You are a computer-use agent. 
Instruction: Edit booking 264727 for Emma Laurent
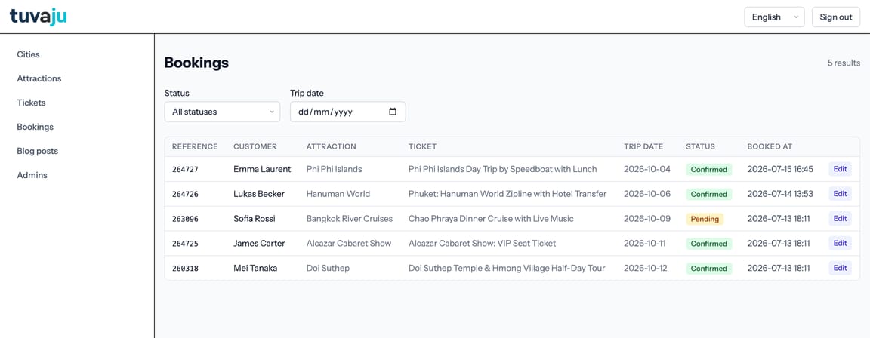pyautogui.click(x=840, y=169)
